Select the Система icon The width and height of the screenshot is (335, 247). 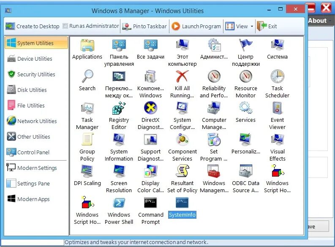277,45
